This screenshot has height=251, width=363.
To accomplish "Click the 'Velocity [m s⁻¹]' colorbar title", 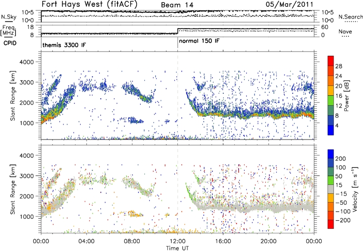I will 354,189.
